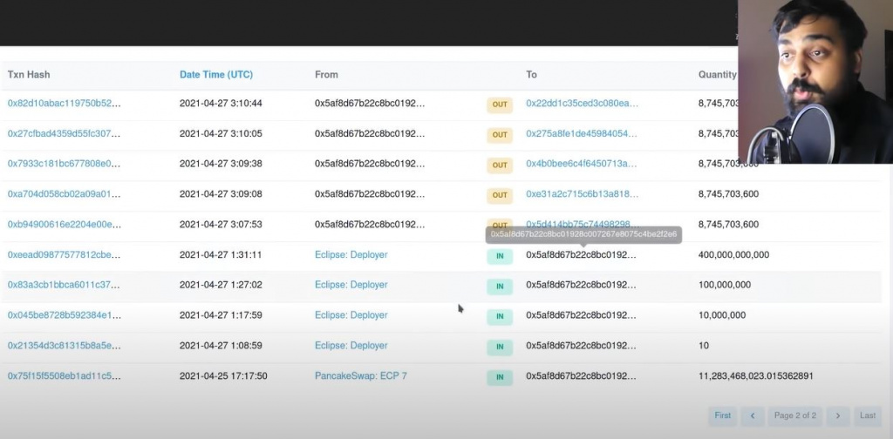
Task: Open transaction hash 0x75f15f5508eb1ad11c5
Action: pyautogui.click(x=64, y=376)
